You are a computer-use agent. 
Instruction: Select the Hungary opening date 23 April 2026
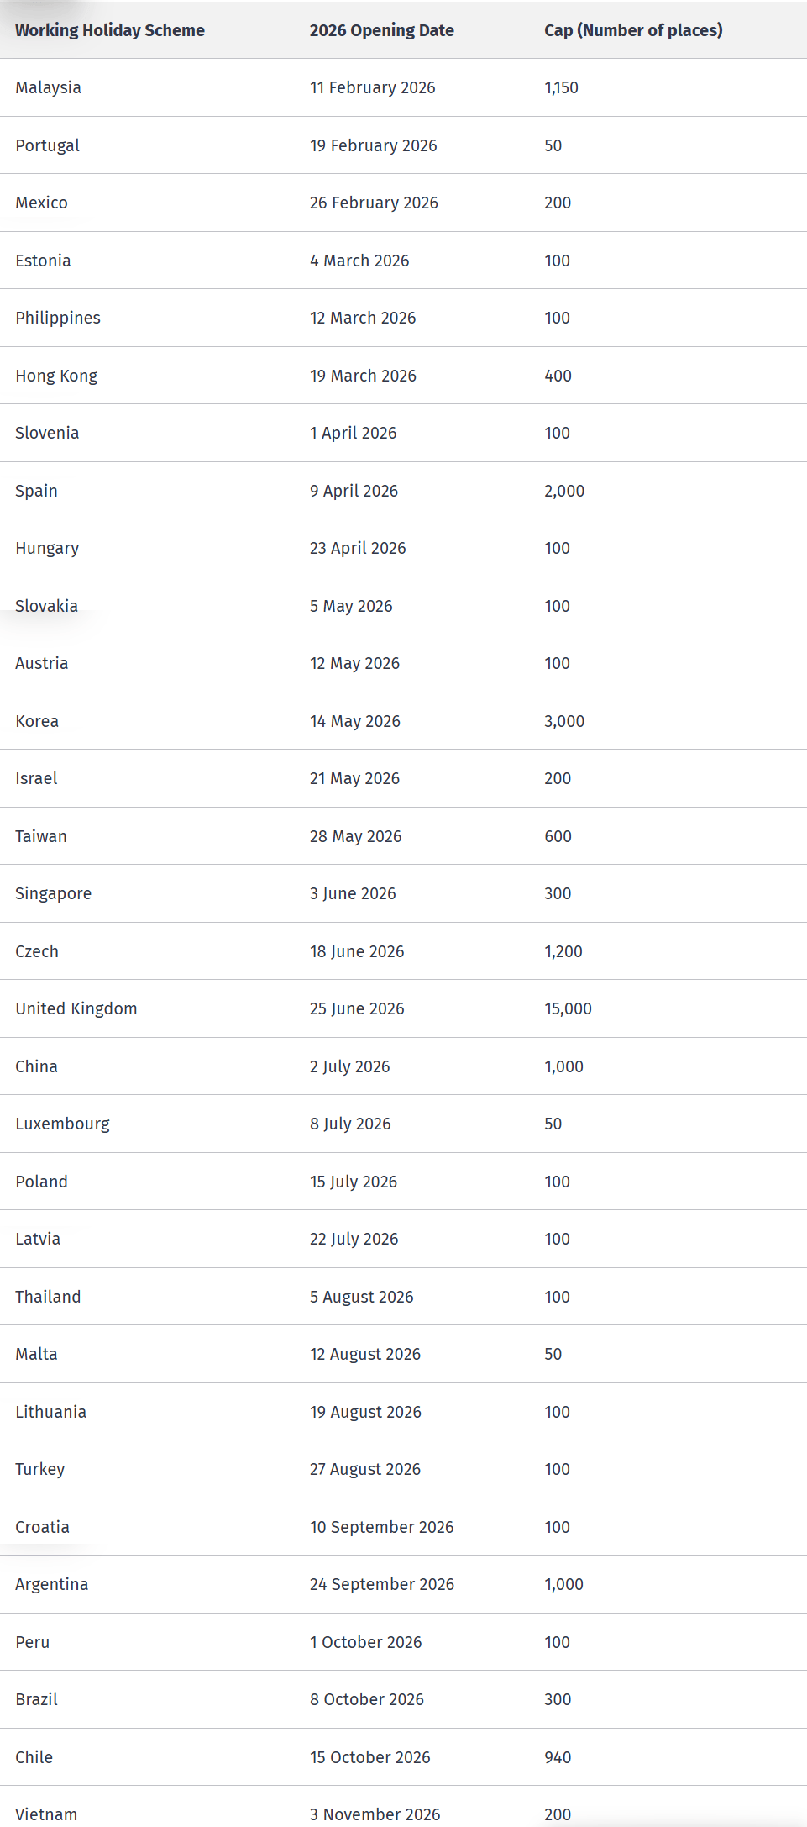358,548
